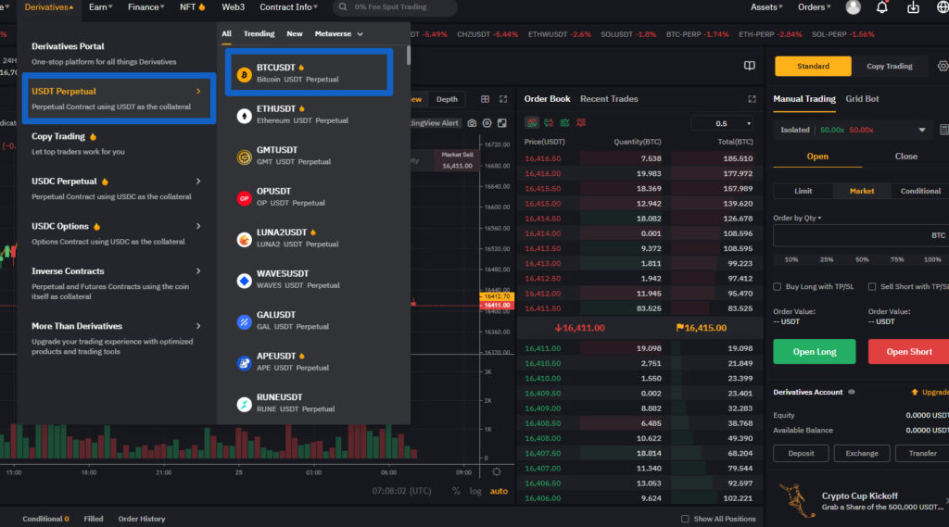Set the order size to 25%
949x527 pixels.
(826, 259)
